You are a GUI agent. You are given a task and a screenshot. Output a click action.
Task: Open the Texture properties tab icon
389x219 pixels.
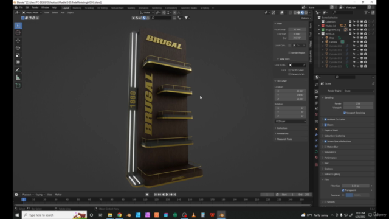(x=316, y=165)
